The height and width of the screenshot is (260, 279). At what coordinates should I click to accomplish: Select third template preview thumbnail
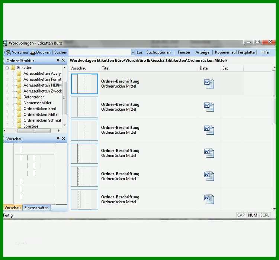(x=84, y=130)
